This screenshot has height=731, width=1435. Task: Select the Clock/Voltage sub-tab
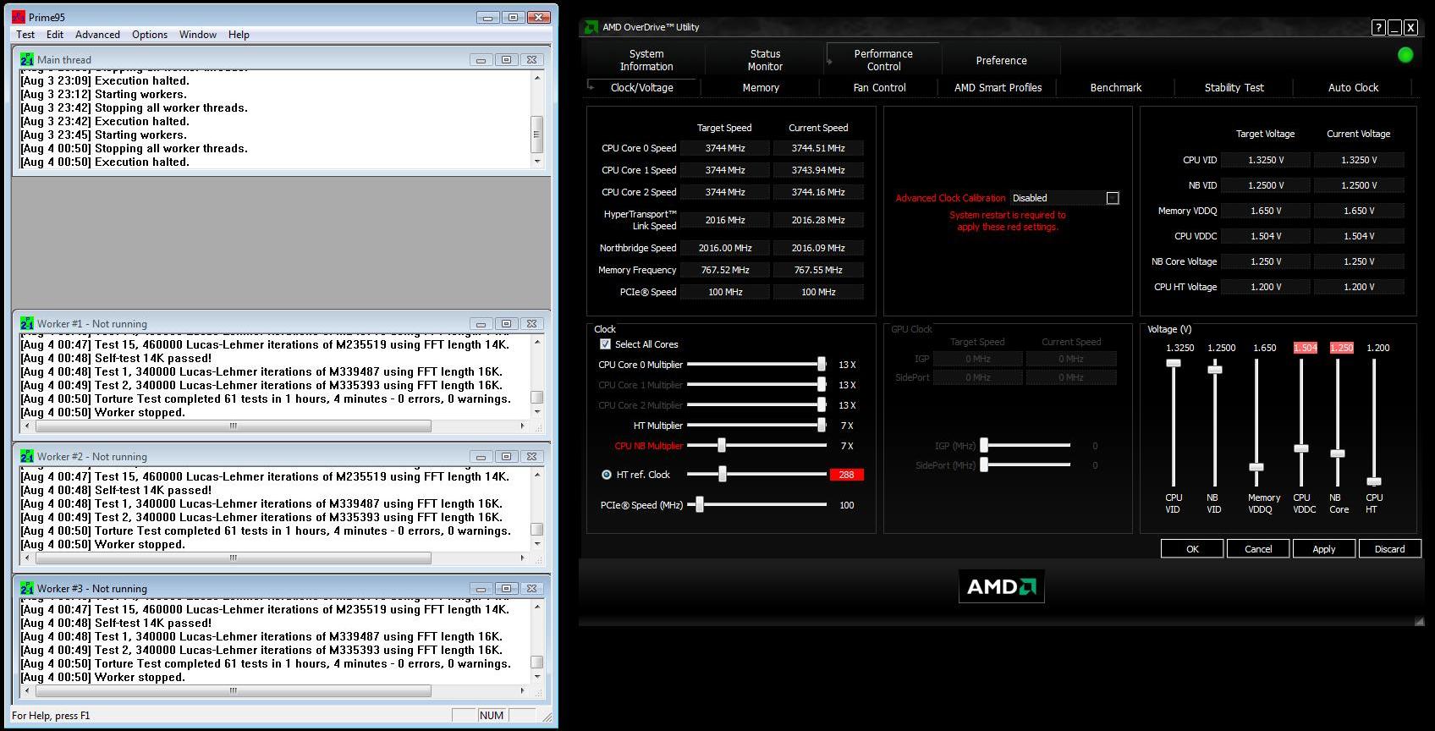(641, 87)
